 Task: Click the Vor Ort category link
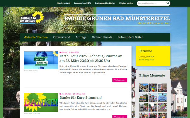click(64, 94)
